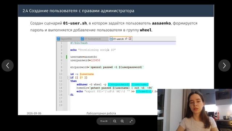Click the homedir getent passwd line
The image size is (232, 131).
(x=115, y=88)
